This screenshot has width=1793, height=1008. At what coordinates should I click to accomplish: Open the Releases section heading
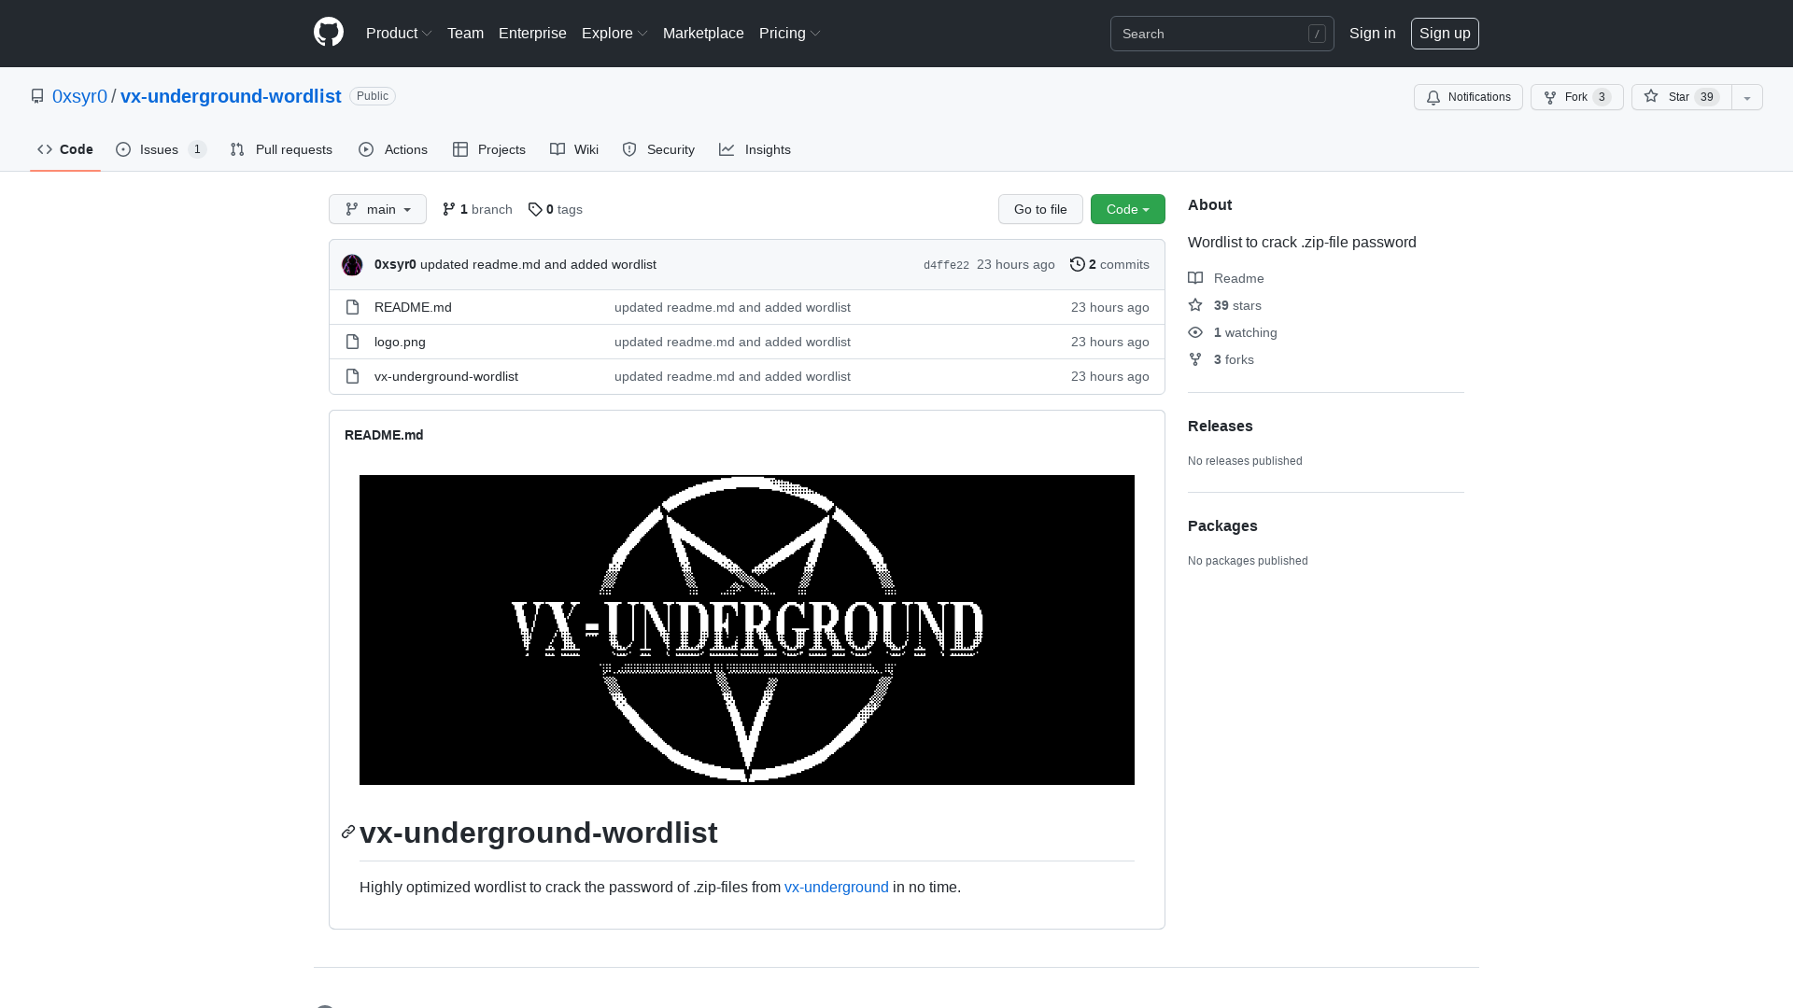(x=1221, y=426)
